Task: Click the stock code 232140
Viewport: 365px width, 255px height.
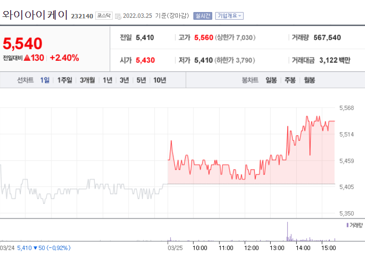Action: pyautogui.click(x=82, y=16)
